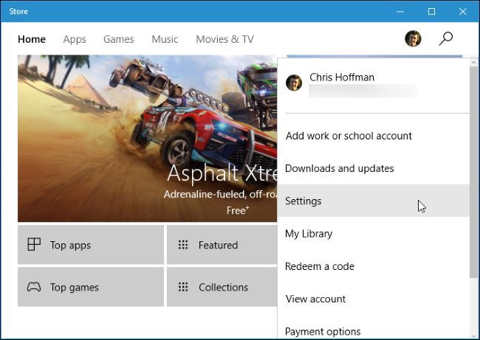Minimize the Store window
The height and width of the screenshot is (340, 480).
click(400, 12)
